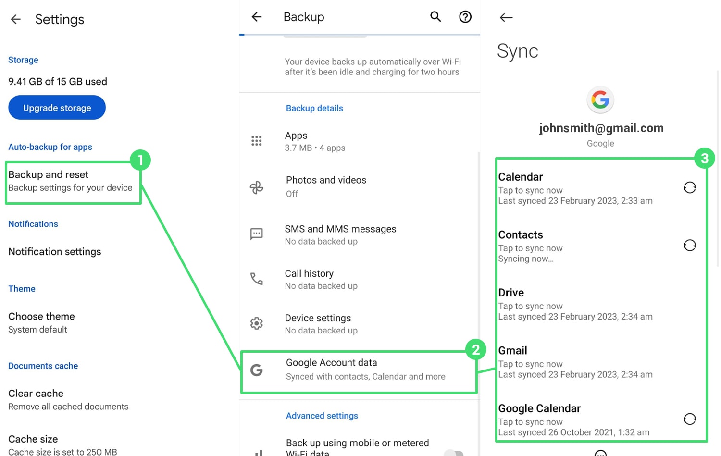The width and height of the screenshot is (721, 456).
Task: Select the Device settings gear icon
Action: pyautogui.click(x=256, y=323)
